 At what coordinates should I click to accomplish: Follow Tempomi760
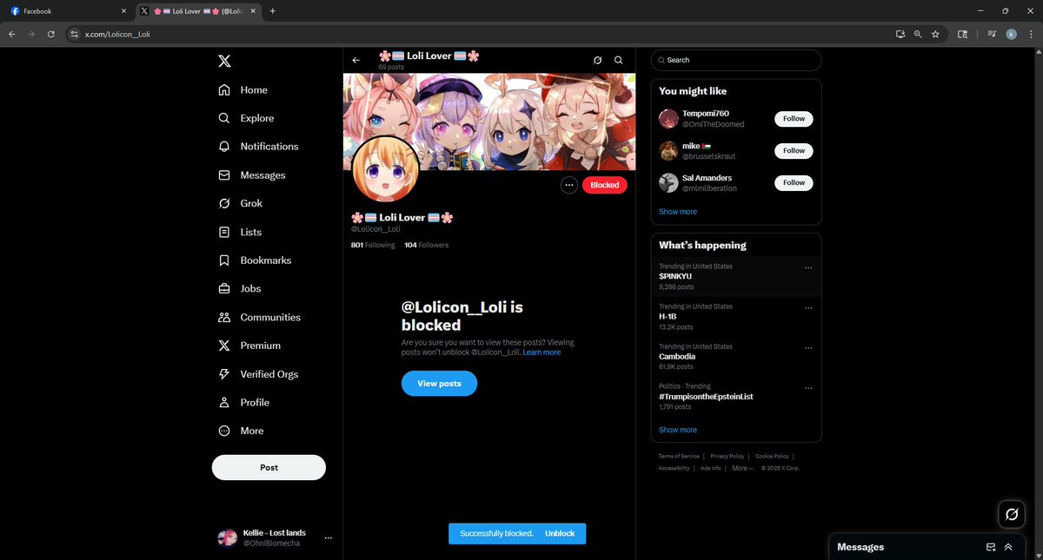click(794, 118)
